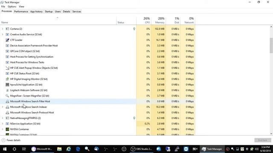Open the Windows Start menu

click(5, 149)
